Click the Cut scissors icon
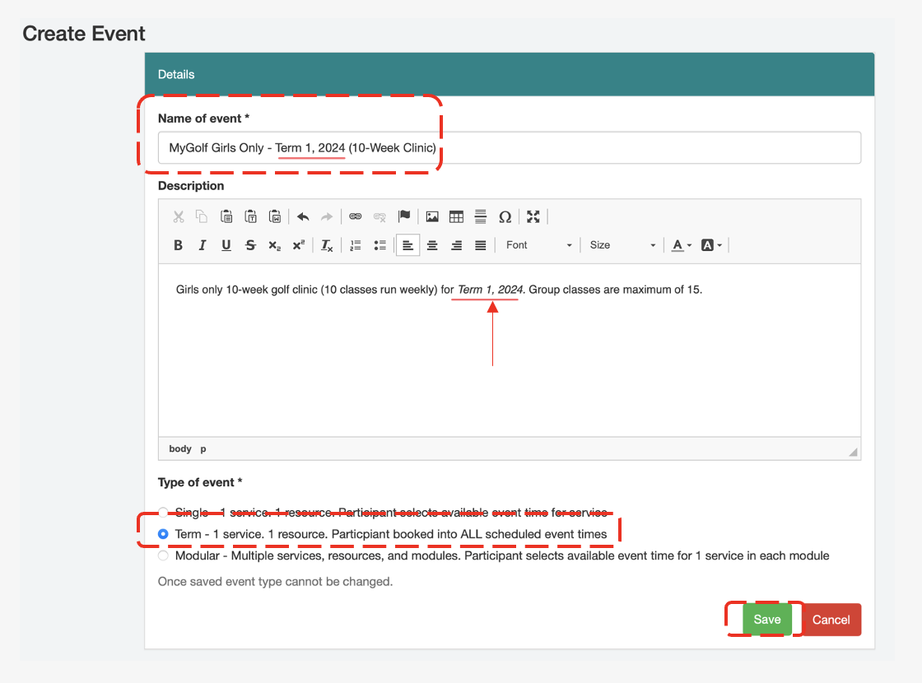922x683 pixels. point(178,217)
